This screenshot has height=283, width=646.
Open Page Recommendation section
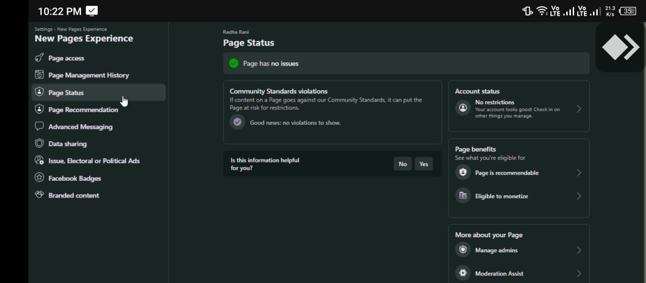[99, 110]
